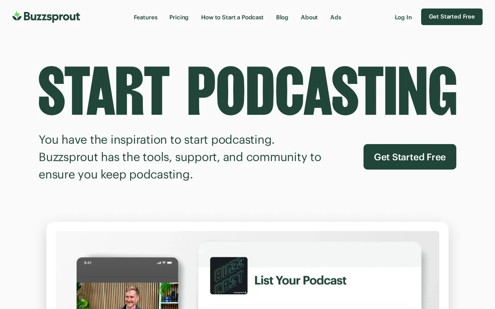Go to the Pricing page

click(179, 17)
